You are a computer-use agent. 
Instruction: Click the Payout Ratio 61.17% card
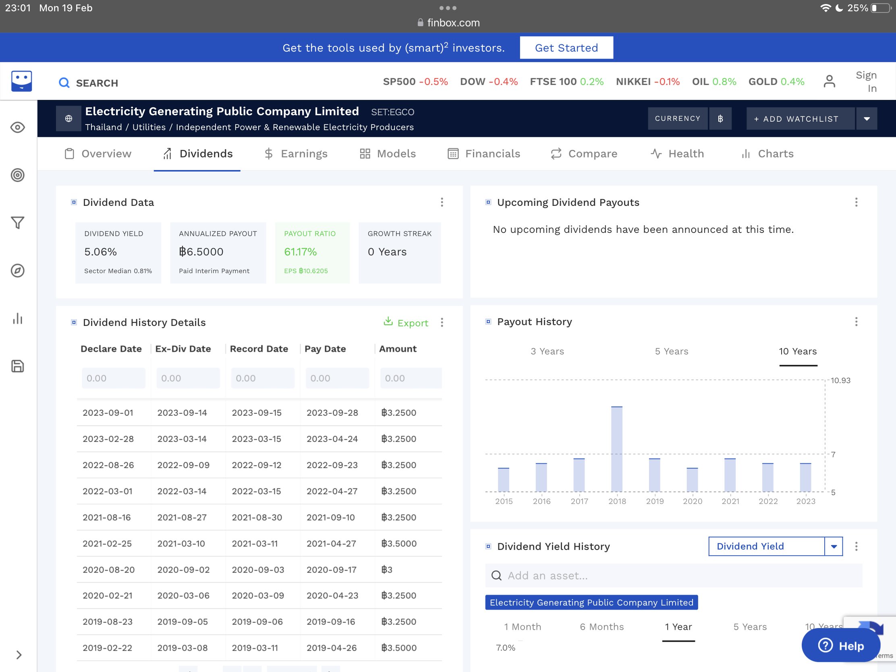[x=312, y=252]
